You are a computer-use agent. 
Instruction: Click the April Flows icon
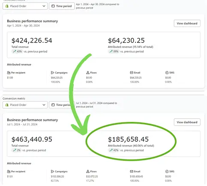[88, 72]
